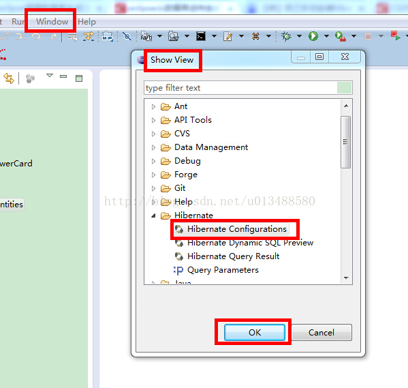Click the link-with-editor arrows icon

[x=9, y=78]
